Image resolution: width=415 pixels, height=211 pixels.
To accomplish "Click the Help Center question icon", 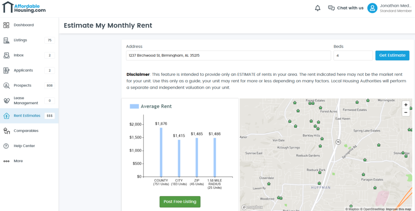I will [6, 146].
